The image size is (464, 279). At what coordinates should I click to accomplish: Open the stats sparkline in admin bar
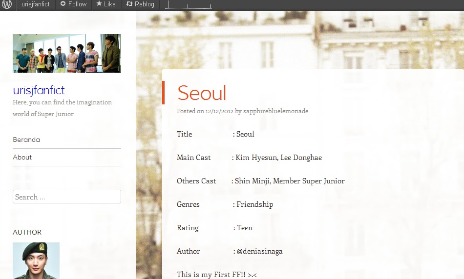tap(188, 5)
